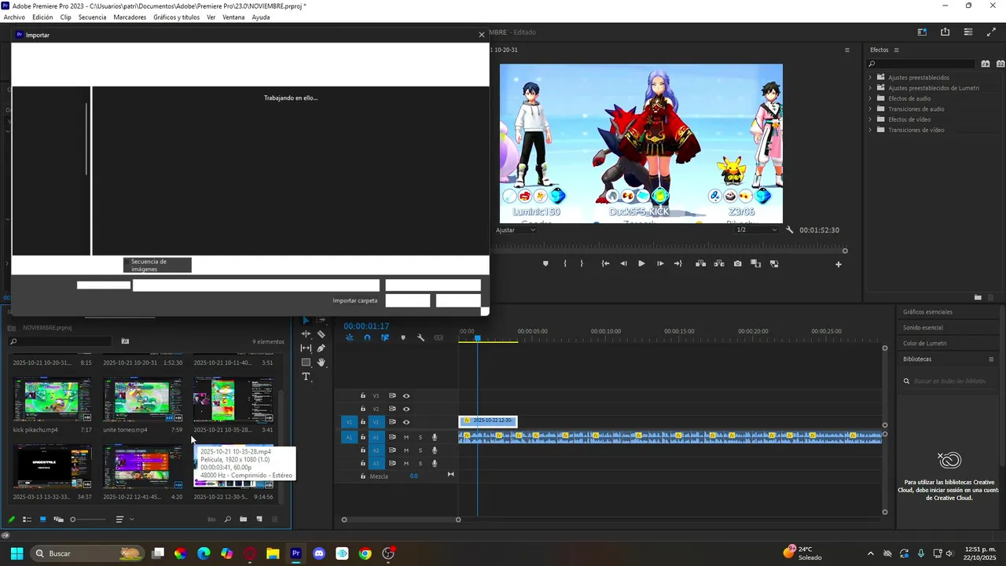Toggle sync lock for track A1

(392, 437)
